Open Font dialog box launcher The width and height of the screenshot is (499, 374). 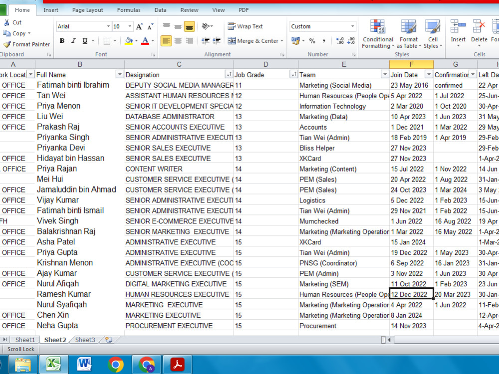tap(153, 55)
